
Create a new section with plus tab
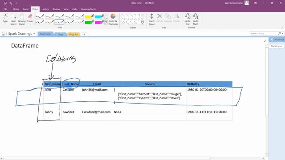pyautogui.click(x=84, y=34)
